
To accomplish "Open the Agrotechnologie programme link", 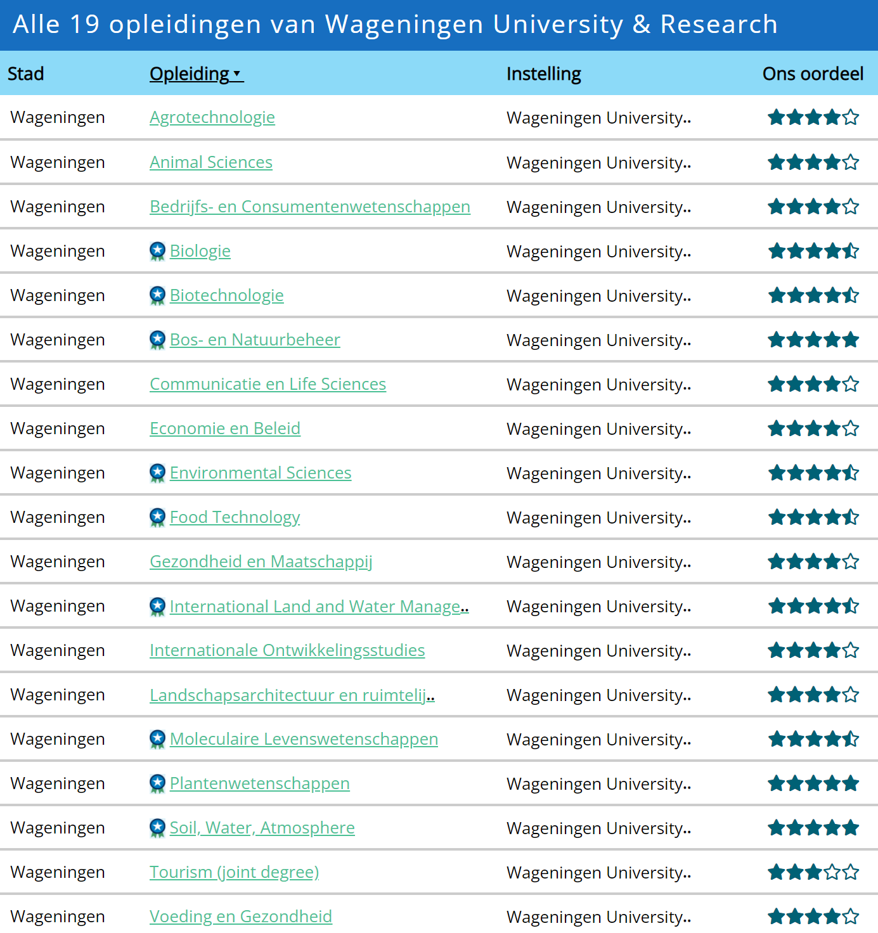I will [x=212, y=118].
